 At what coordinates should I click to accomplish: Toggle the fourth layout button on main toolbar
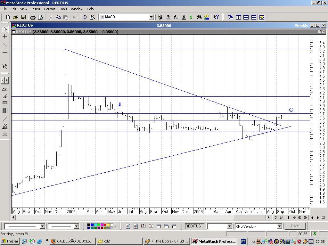click(254, 17)
